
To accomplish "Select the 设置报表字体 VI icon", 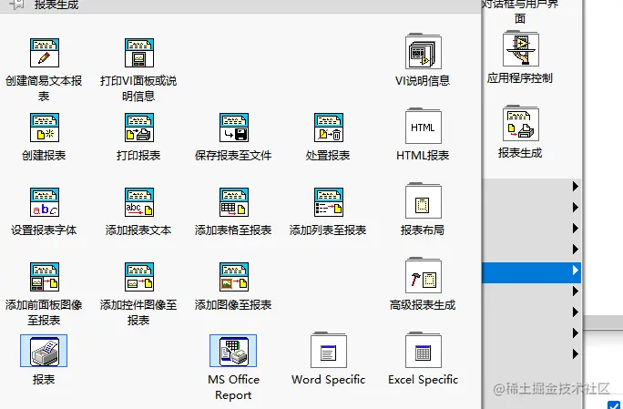I will pos(45,202).
